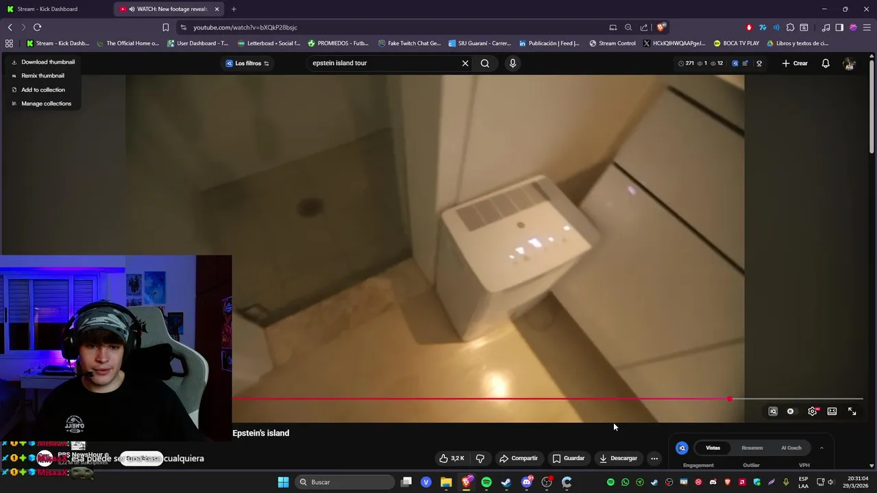
Task: Select the AI Coach tab
Action: (x=791, y=448)
